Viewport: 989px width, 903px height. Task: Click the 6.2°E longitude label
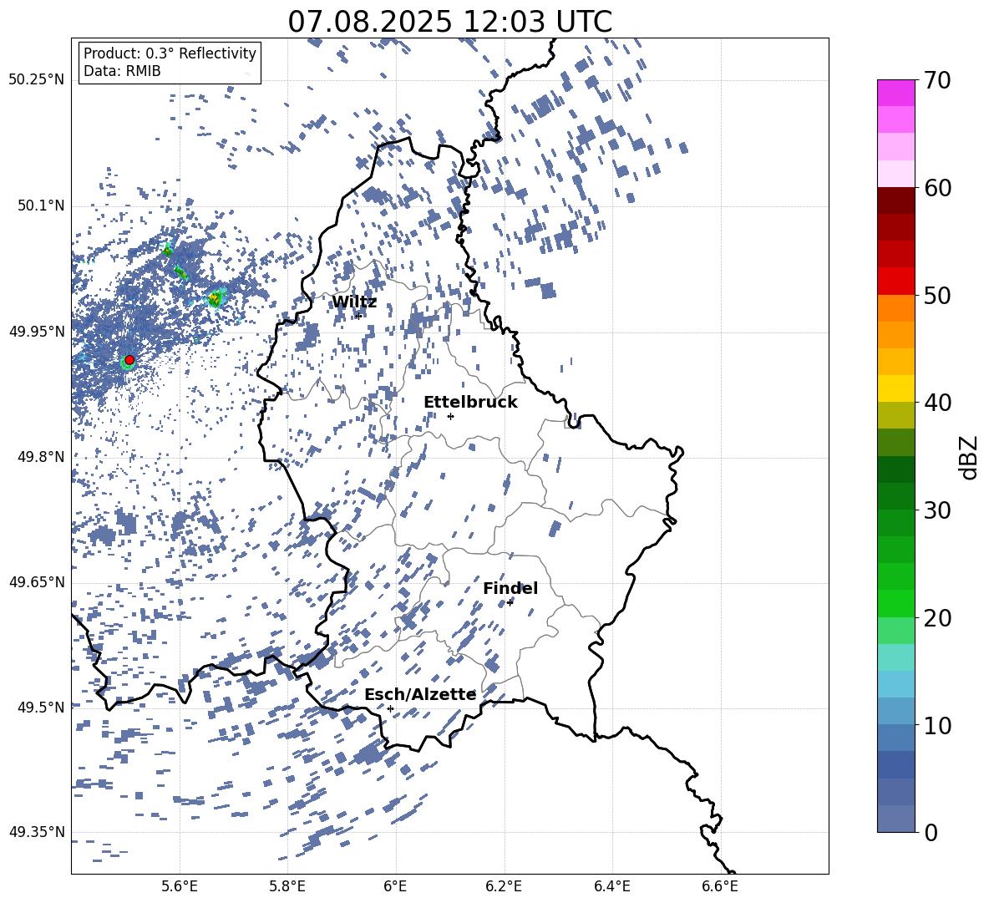pyautogui.click(x=504, y=886)
